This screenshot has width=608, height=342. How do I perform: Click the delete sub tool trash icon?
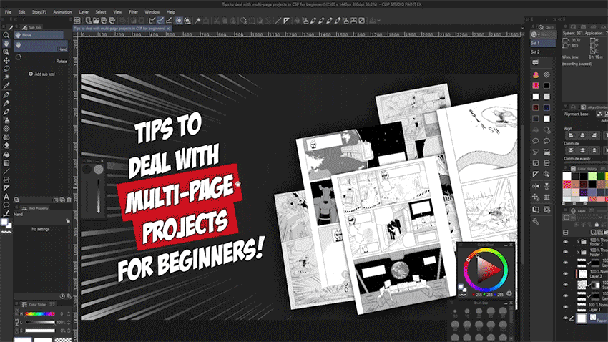[69, 200]
